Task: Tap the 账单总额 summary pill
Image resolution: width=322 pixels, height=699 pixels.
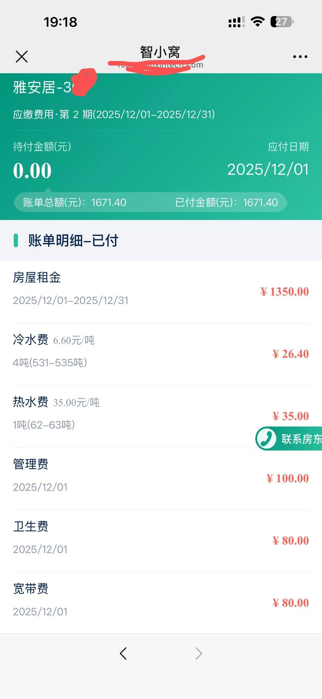Action: tap(75, 202)
